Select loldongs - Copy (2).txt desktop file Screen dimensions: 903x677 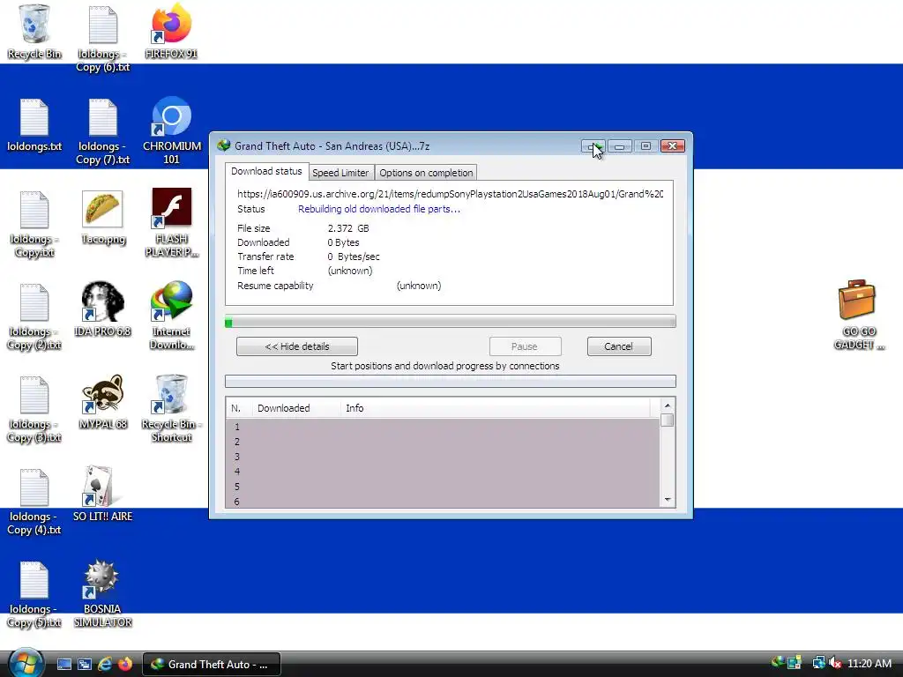[34, 316]
